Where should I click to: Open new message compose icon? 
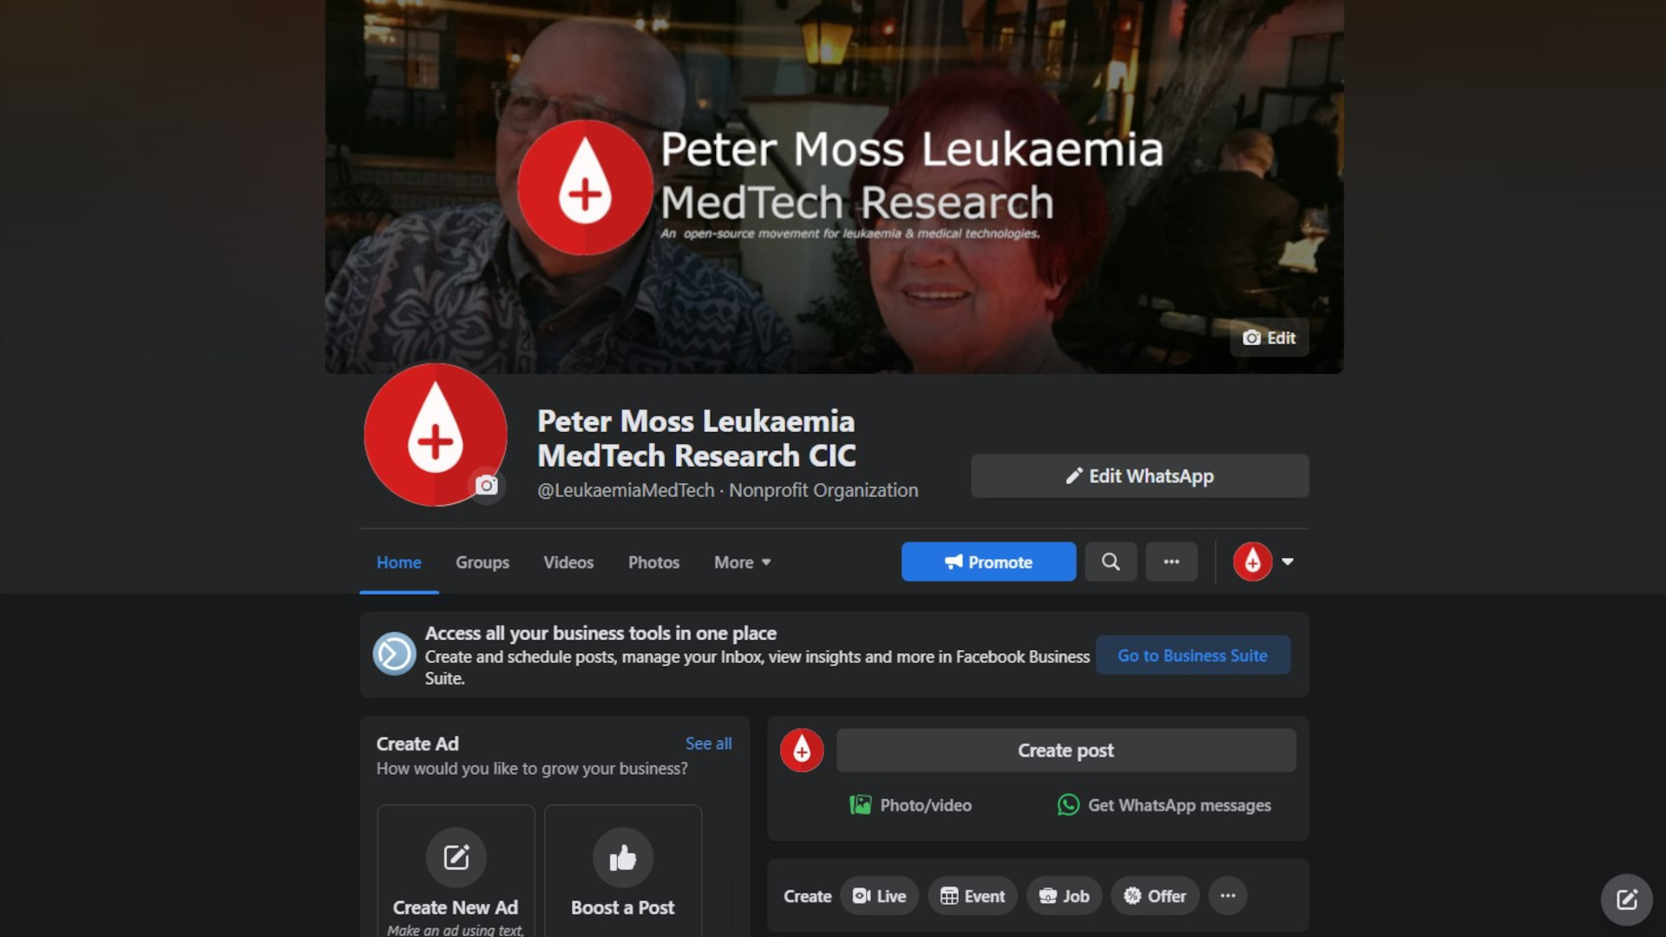point(1626,900)
